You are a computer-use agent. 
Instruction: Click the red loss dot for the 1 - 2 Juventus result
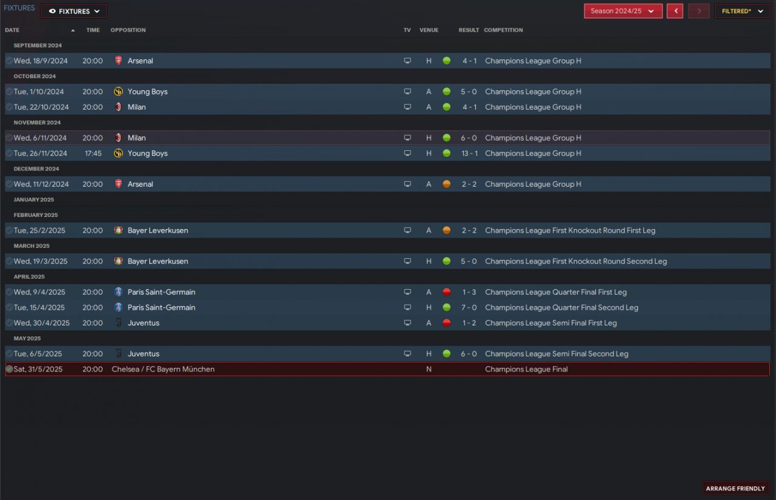pos(447,323)
